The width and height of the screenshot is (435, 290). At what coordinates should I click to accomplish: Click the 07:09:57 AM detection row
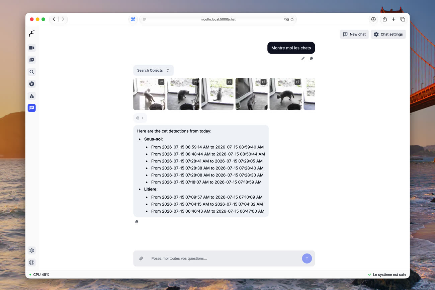[207, 197]
